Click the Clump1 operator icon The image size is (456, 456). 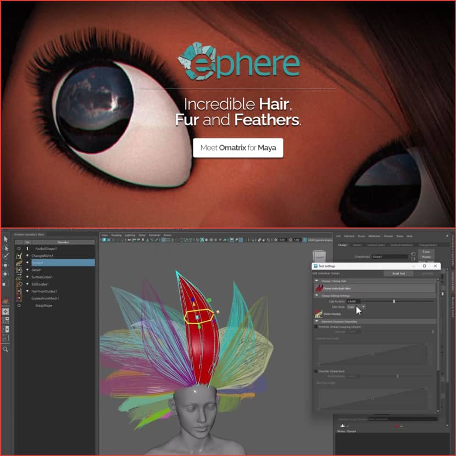(x=19, y=263)
